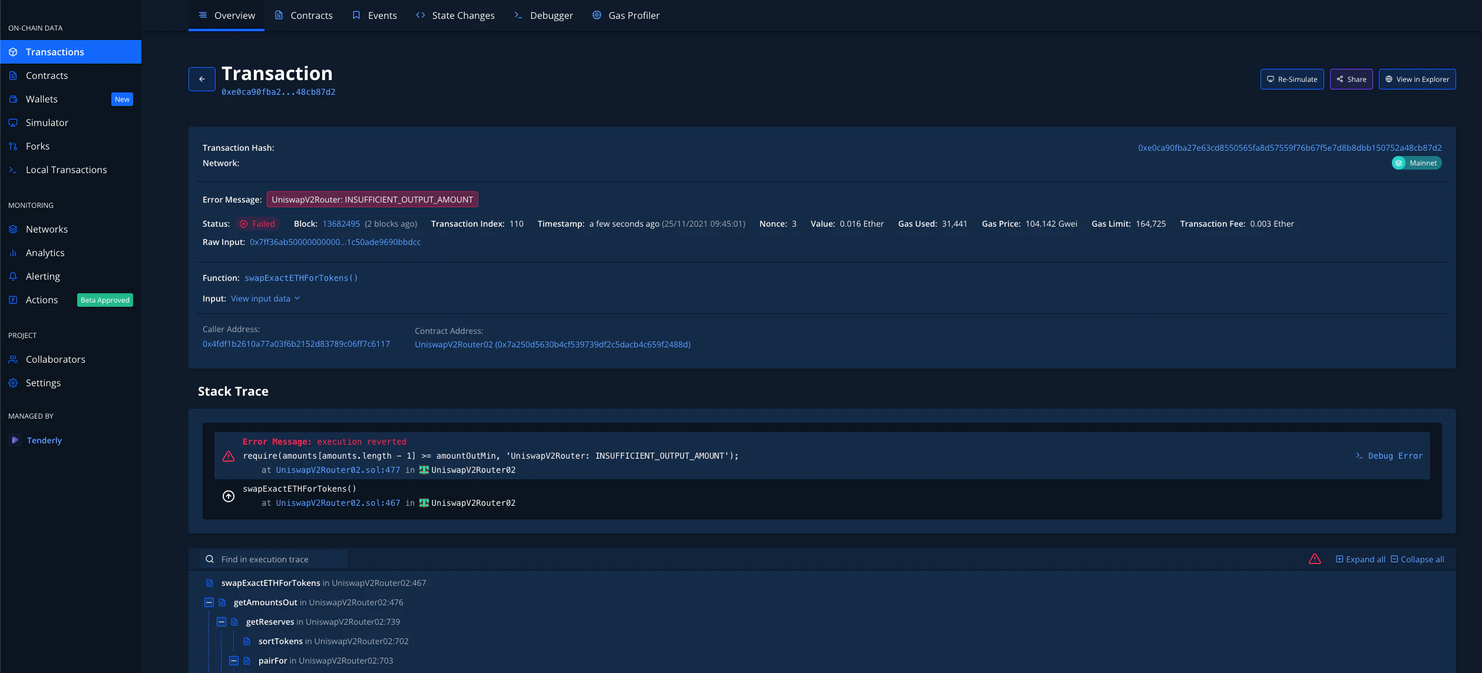
Task: Switch to the Gas Profiler tab
Action: (626, 15)
